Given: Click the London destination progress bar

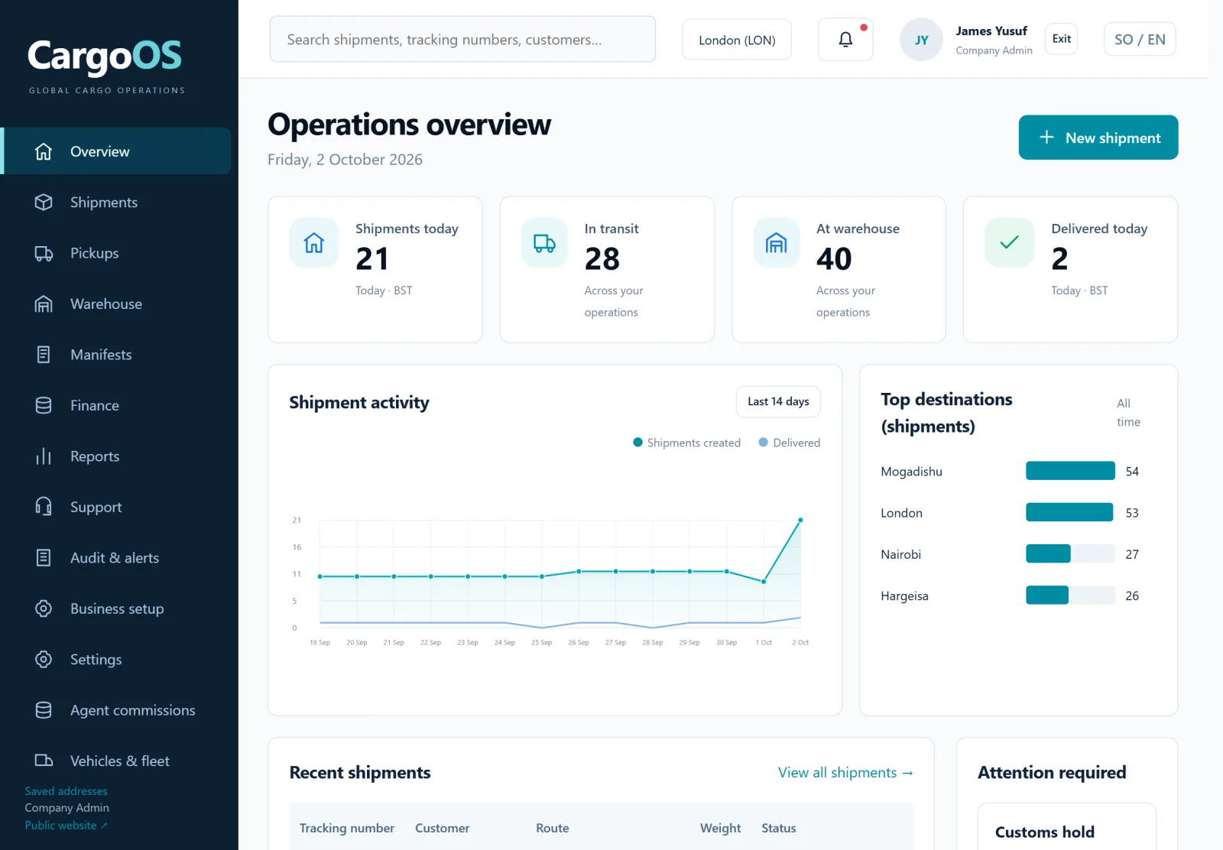Looking at the screenshot, I should point(1070,512).
